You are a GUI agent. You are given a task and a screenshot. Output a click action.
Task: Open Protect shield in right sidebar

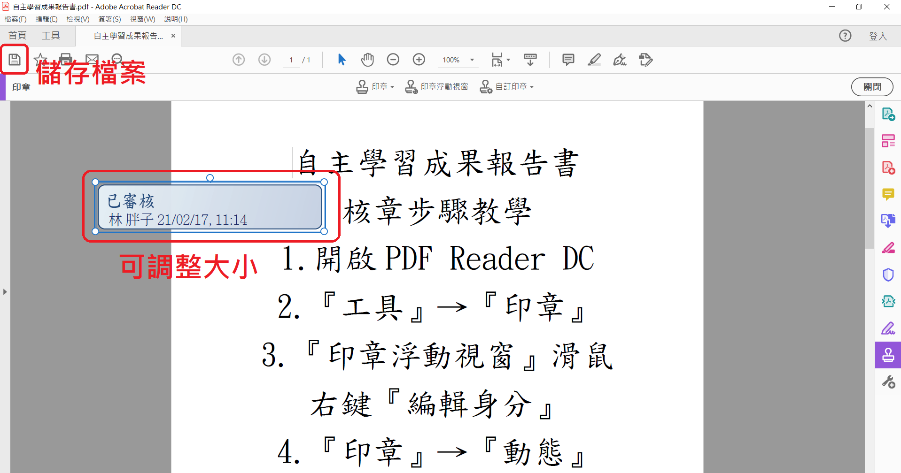(888, 275)
